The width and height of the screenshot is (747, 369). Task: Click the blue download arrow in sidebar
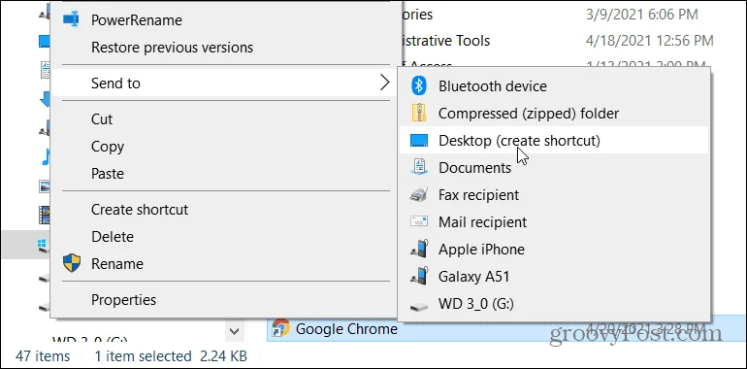(46, 99)
